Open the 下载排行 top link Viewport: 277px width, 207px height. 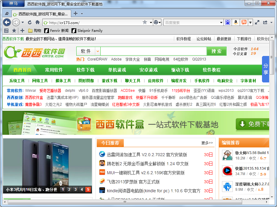tap(244, 39)
